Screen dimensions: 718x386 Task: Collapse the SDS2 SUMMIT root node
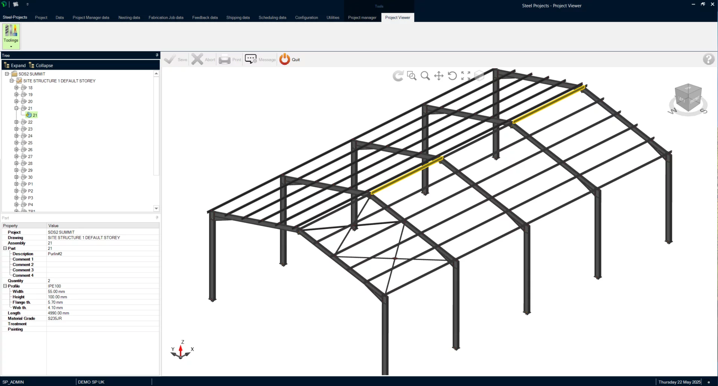click(7, 74)
